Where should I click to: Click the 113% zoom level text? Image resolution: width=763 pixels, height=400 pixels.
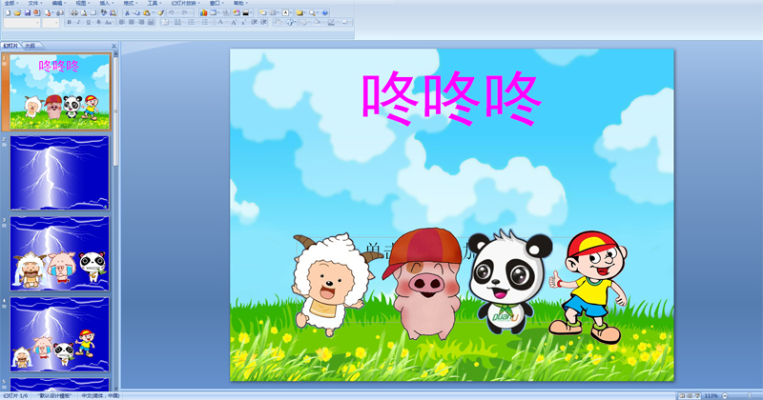pyautogui.click(x=711, y=395)
